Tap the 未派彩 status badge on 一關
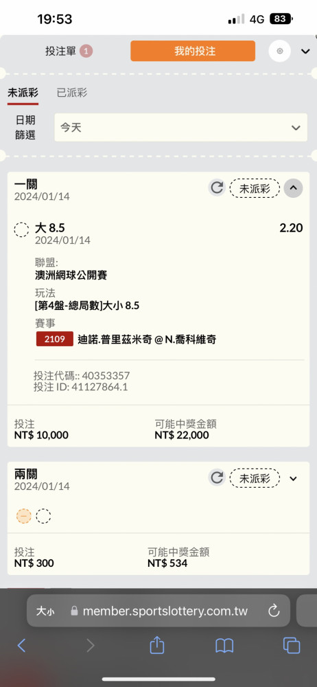The height and width of the screenshot is (687, 317). click(255, 188)
